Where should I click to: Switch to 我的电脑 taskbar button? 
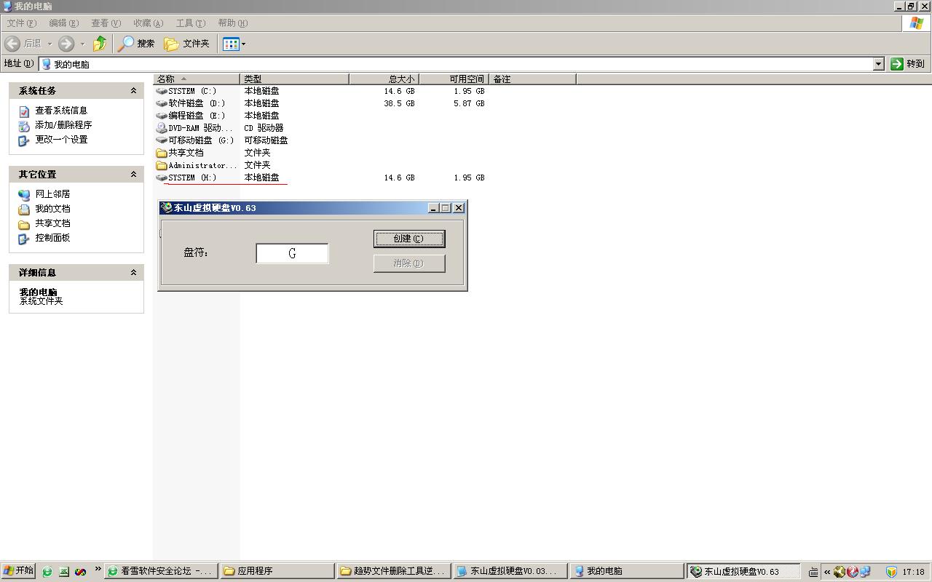(x=626, y=571)
